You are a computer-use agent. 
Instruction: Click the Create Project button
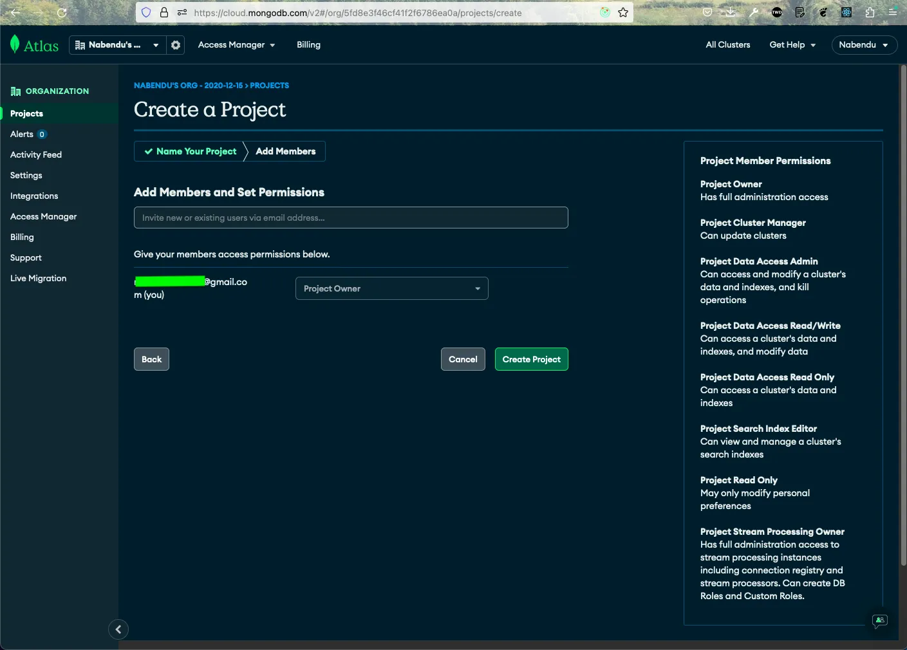click(x=532, y=359)
